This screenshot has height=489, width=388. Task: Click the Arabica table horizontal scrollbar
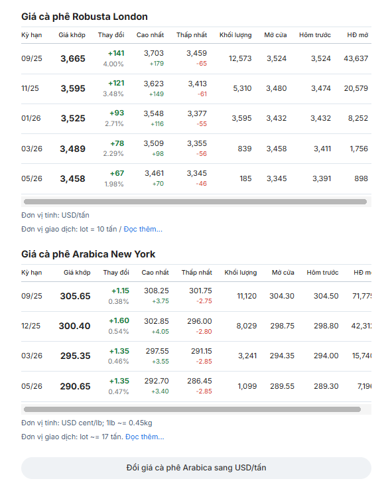[x=192, y=409]
